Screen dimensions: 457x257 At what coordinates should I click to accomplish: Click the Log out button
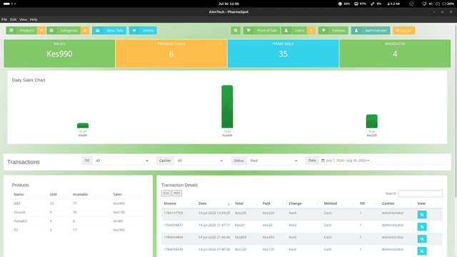click(403, 30)
